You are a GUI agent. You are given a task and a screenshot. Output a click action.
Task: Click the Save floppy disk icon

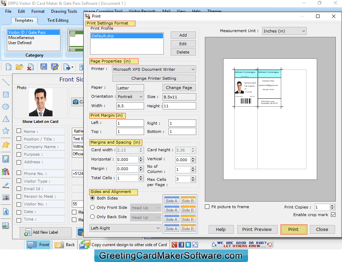click(44, 67)
